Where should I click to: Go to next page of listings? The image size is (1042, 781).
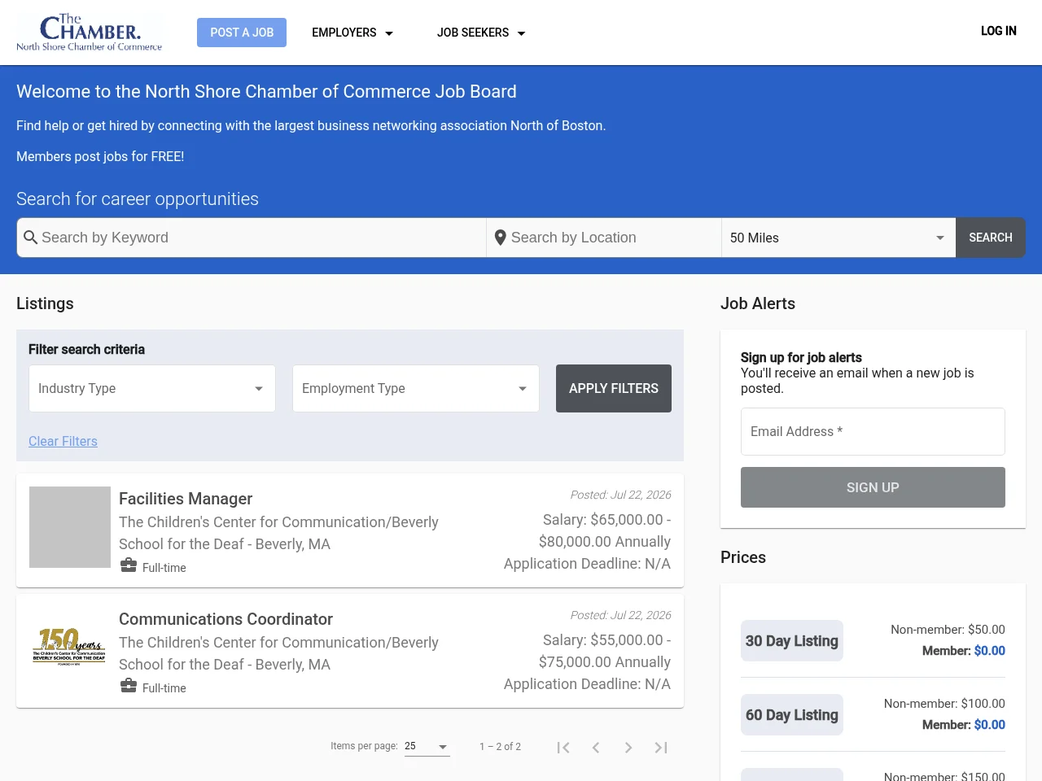628,747
